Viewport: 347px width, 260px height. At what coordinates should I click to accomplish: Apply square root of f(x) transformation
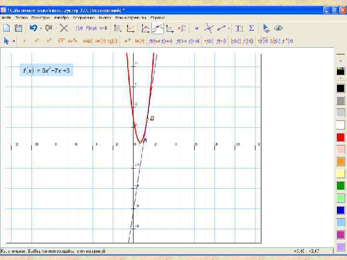pos(263,41)
